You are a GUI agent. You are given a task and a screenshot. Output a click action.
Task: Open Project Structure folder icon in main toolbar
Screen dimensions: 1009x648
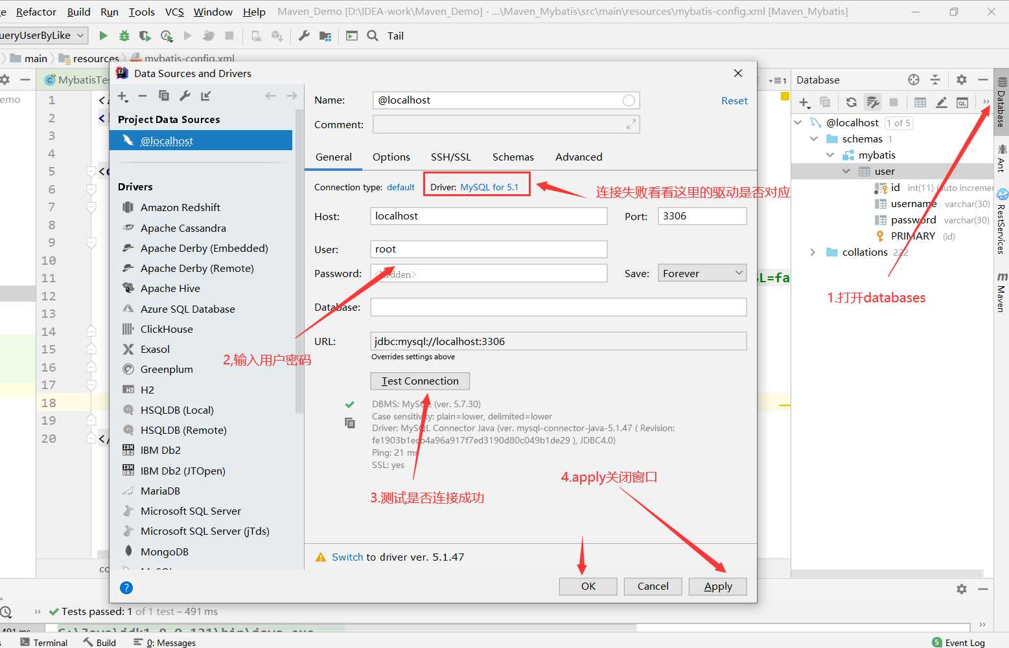tap(325, 36)
